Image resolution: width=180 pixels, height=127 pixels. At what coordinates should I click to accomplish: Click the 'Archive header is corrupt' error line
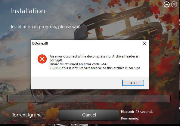tap(94, 58)
